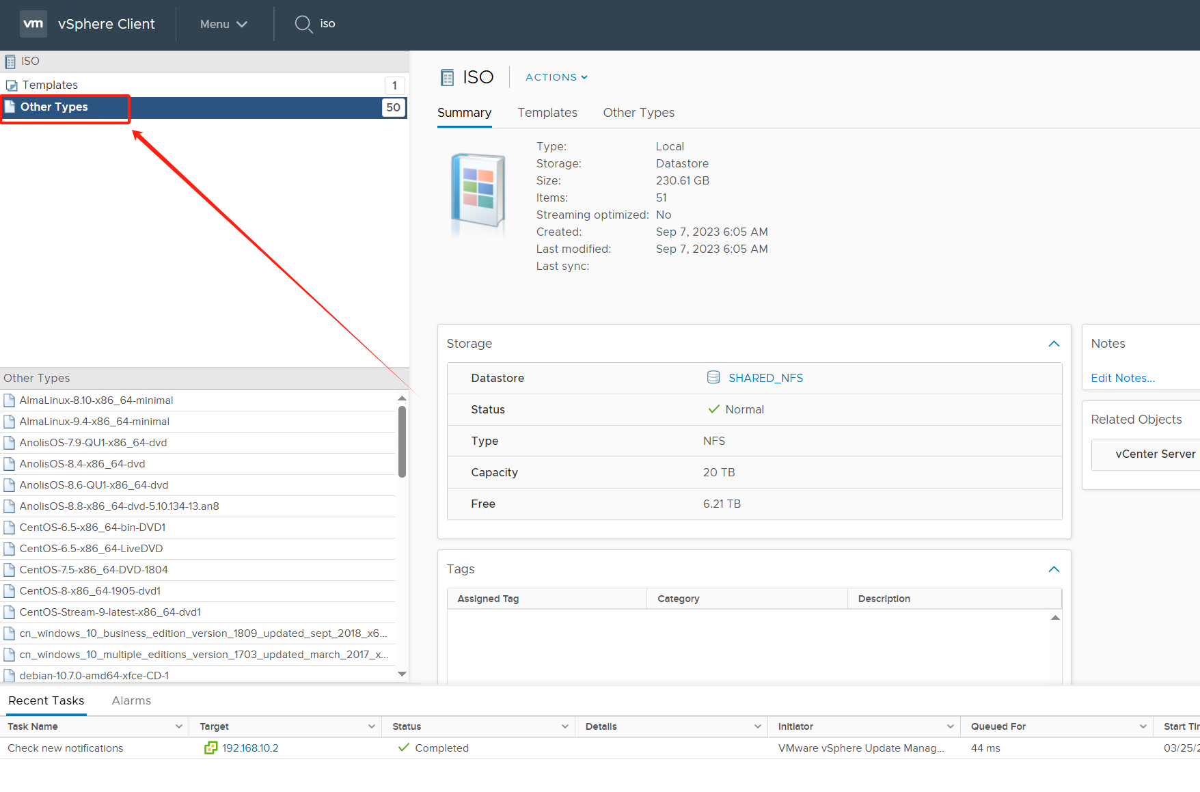Click the VMware vm logo icon
This screenshot has height=792, width=1200.
tap(33, 23)
